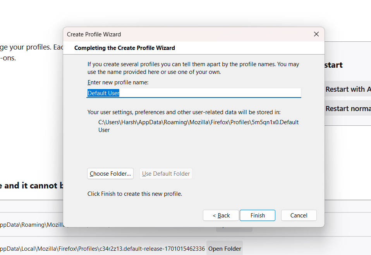Click the 'Completing the Create Profile Wizard' heading
This screenshot has width=371, height=255.
pyautogui.click(x=125, y=48)
